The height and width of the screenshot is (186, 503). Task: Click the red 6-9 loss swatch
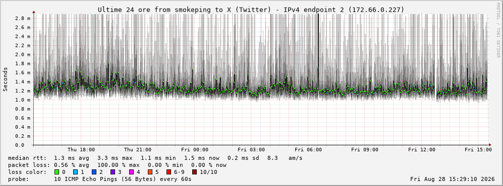169,172
